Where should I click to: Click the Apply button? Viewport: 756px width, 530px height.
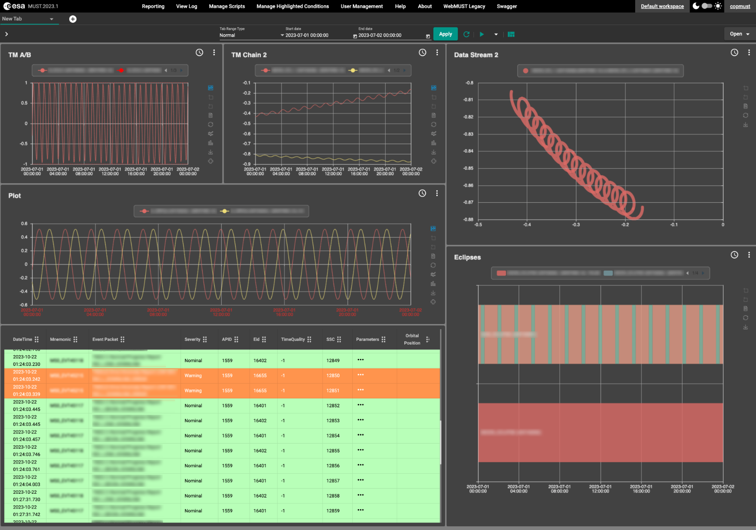tap(445, 34)
